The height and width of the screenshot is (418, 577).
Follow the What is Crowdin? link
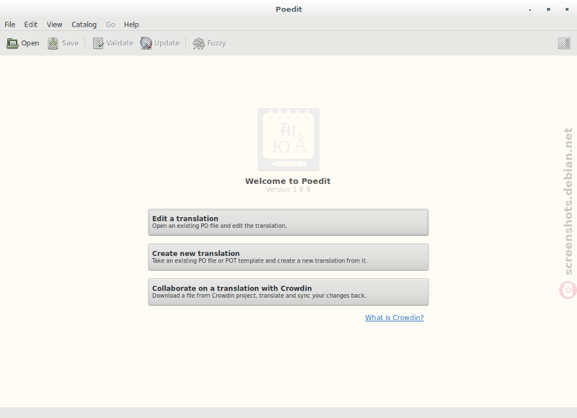(395, 318)
